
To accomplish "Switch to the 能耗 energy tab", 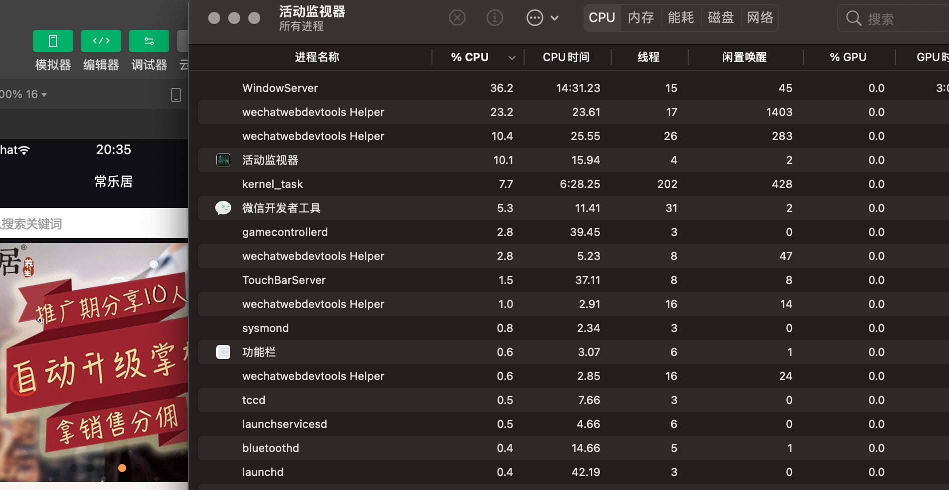I will [x=681, y=18].
